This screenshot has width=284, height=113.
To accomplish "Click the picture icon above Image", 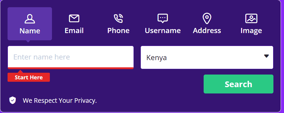I will pyautogui.click(x=251, y=18).
